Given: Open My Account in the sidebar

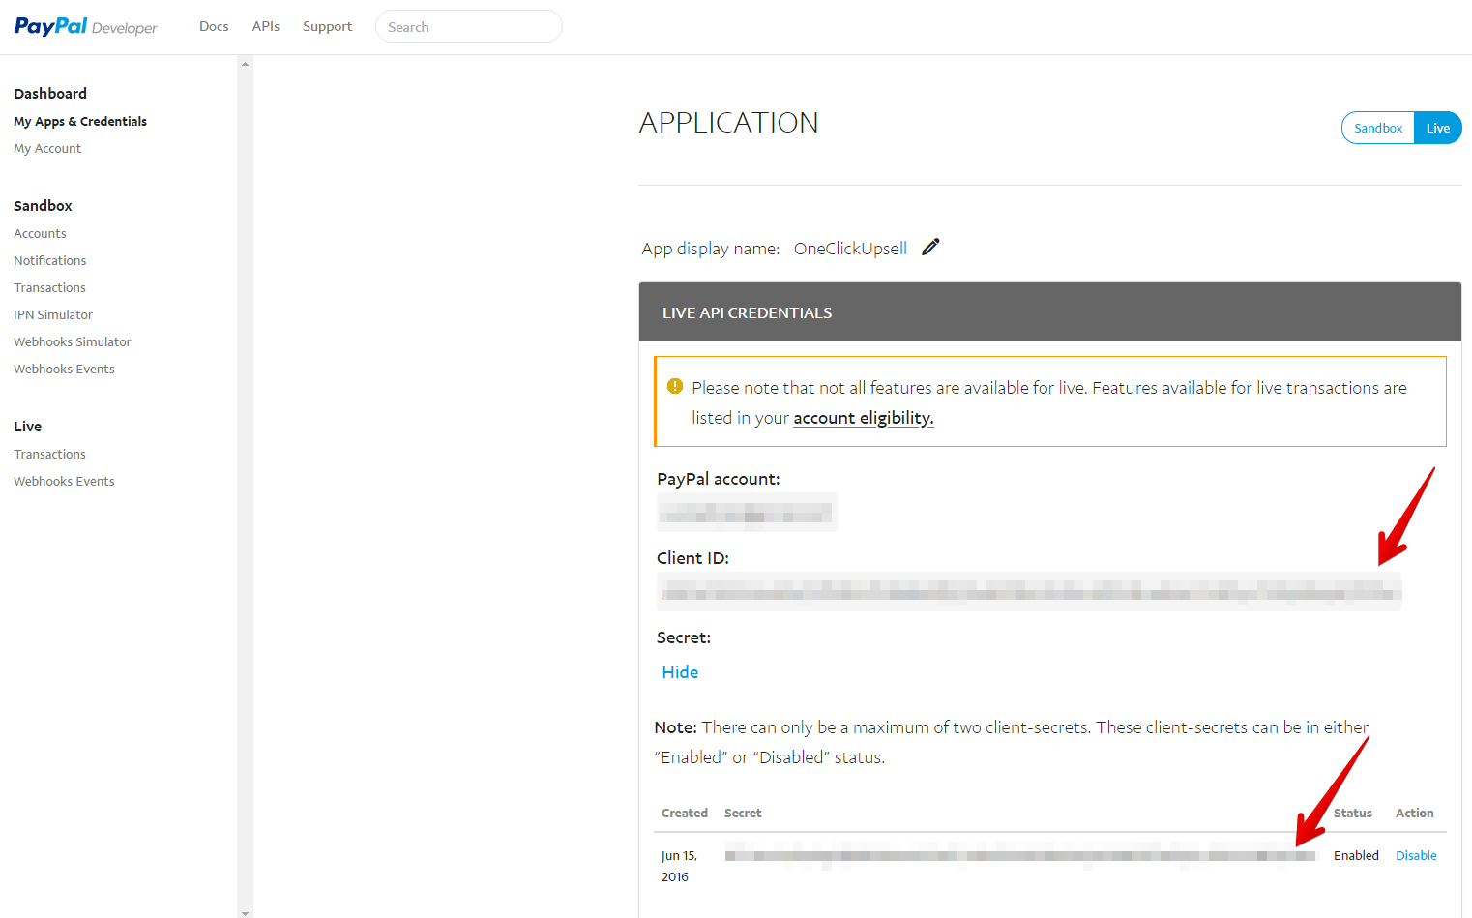Looking at the screenshot, I should (47, 148).
